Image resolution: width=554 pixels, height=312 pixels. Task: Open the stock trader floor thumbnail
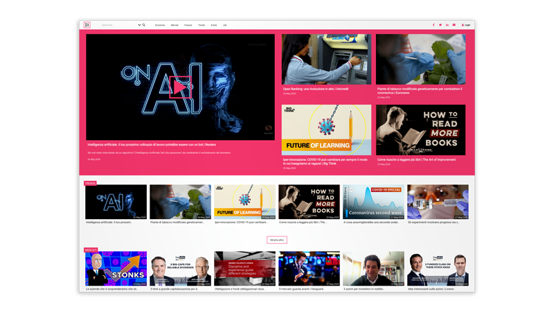(309, 268)
